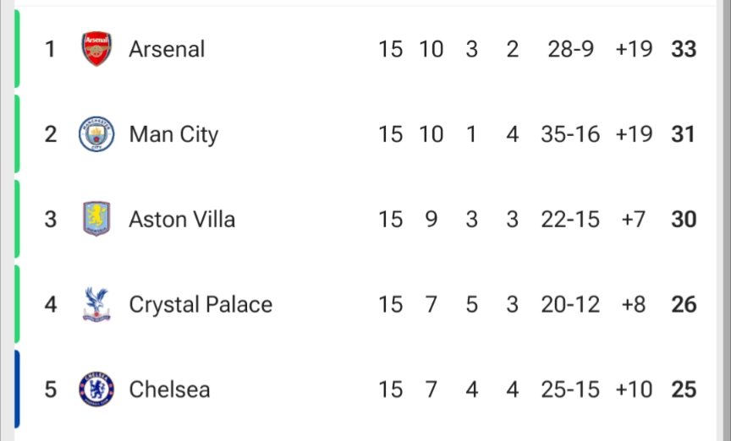
Task: Click the Crystal Palace eagle crest
Action: tap(96, 304)
